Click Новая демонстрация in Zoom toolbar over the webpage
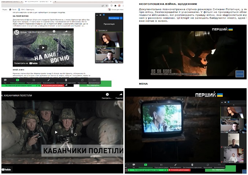The image size is (248, 175). pyautogui.click(x=18, y=81)
